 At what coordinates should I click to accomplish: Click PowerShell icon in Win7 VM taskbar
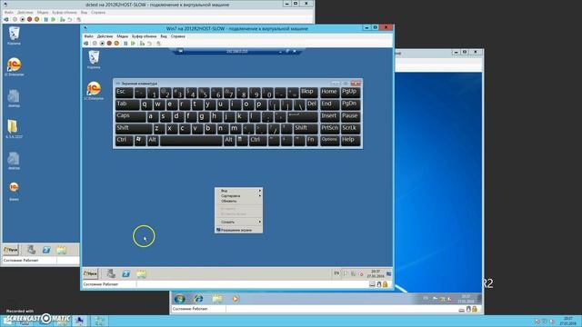click(x=126, y=273)
